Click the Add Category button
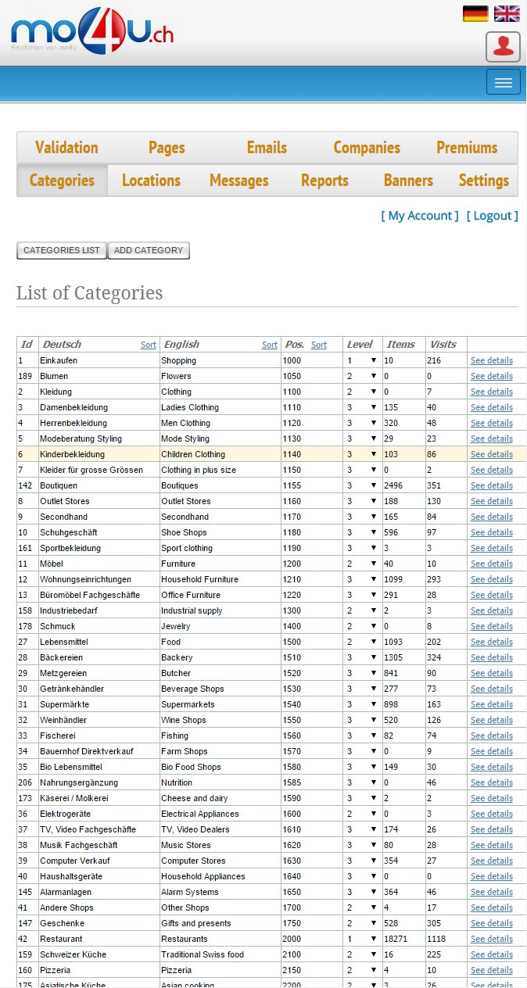 (x=149, y=250)
